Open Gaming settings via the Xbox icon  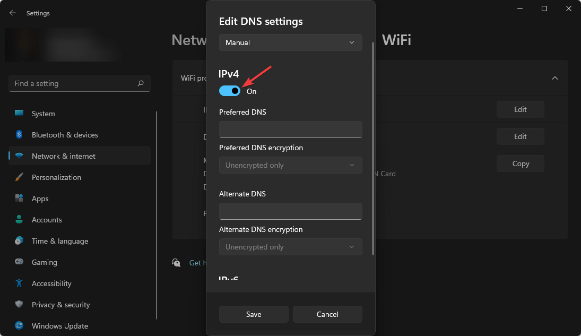coord(19,262)
